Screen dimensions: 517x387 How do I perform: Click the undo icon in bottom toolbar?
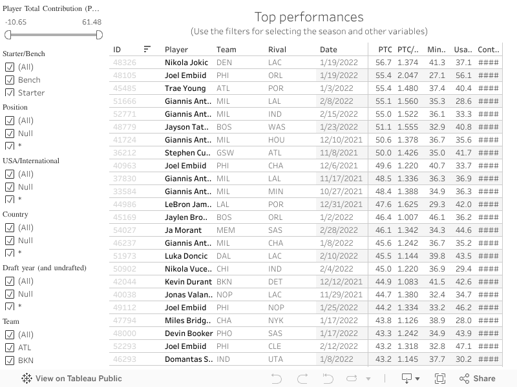click(277, 379)
